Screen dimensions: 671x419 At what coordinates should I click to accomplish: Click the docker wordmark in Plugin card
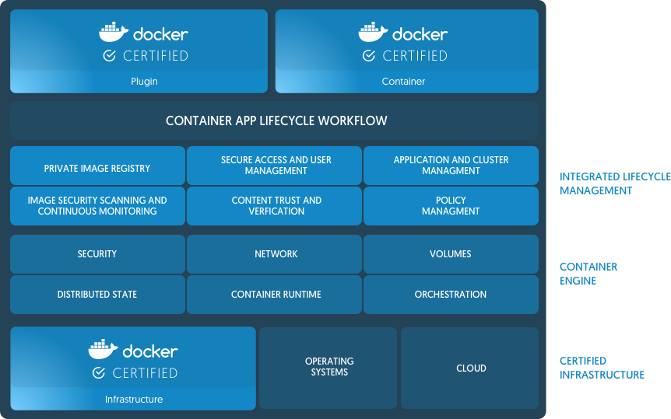point(160,34)
